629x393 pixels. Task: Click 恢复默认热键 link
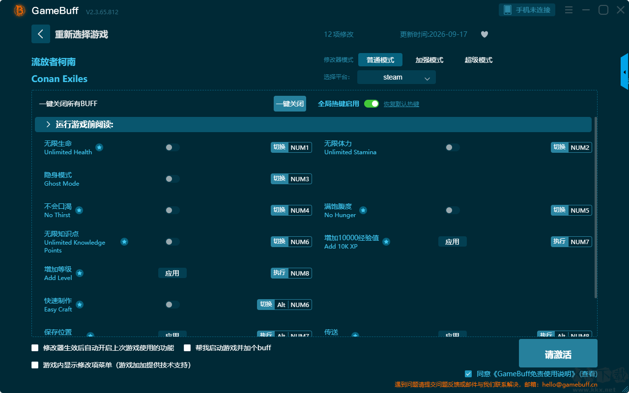(x=401, y=104)
